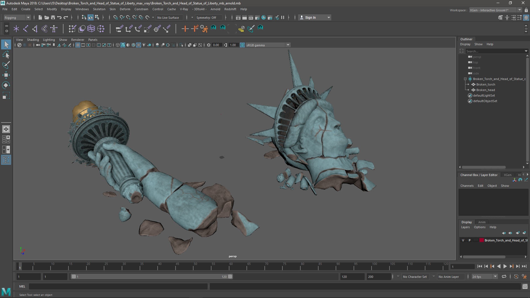Viewport: 530px width, 298px height.
Task: Click the red layer color swatch
Action: (x=482, y=240)
